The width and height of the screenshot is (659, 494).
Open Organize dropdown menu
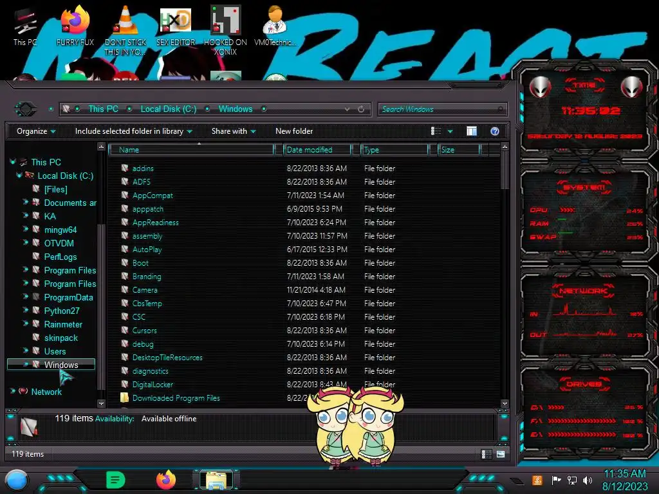[x=36, y=131]
